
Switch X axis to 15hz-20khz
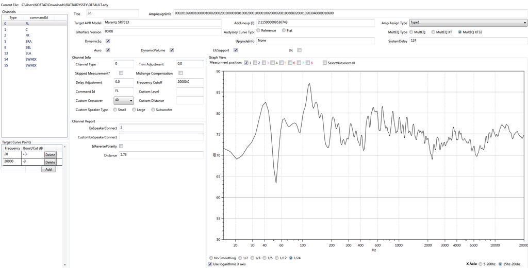[500, 264]
